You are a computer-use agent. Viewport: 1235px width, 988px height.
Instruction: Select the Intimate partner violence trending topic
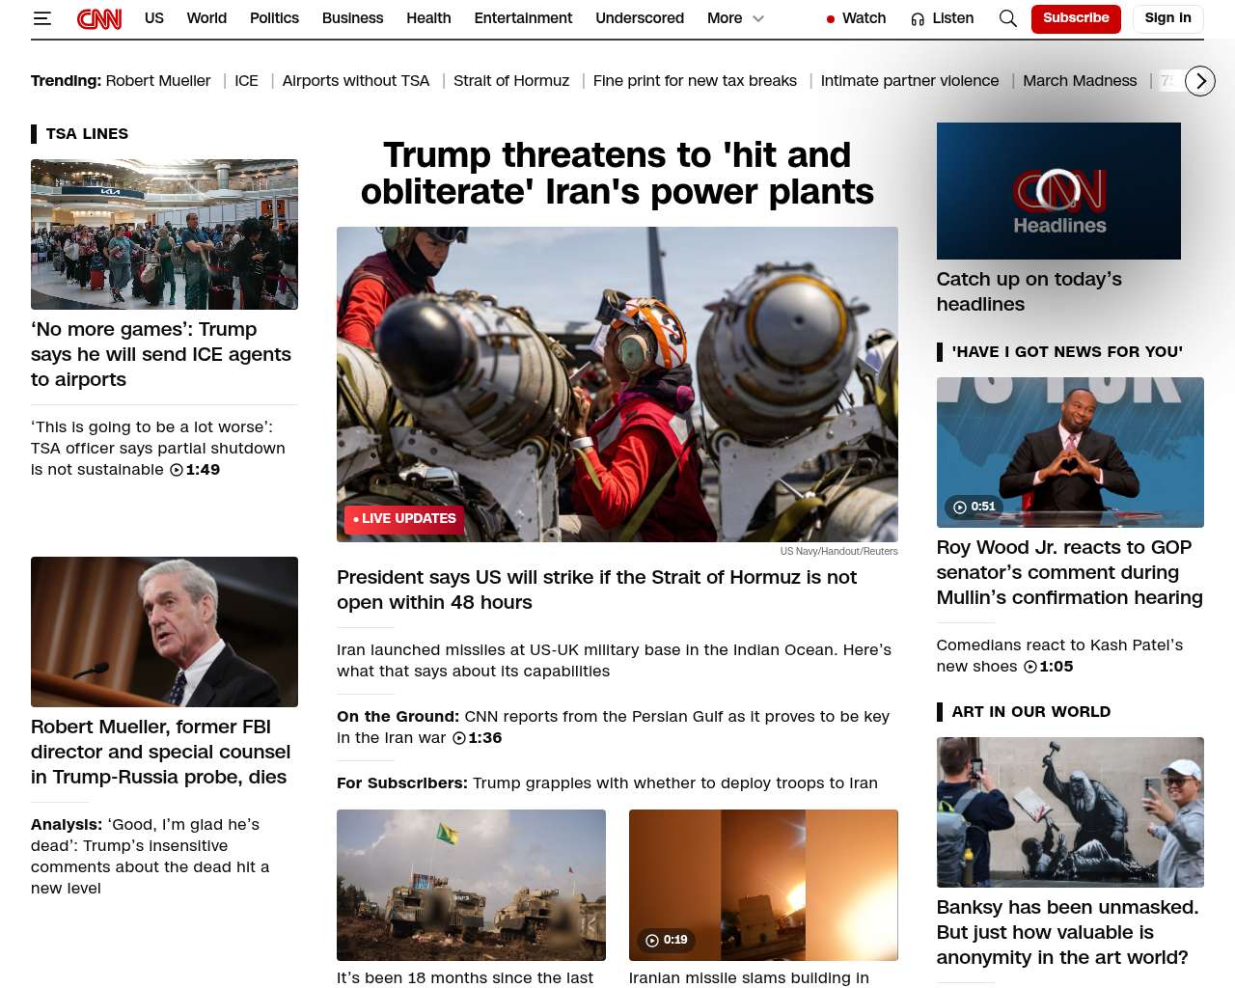tap(910, 81)
